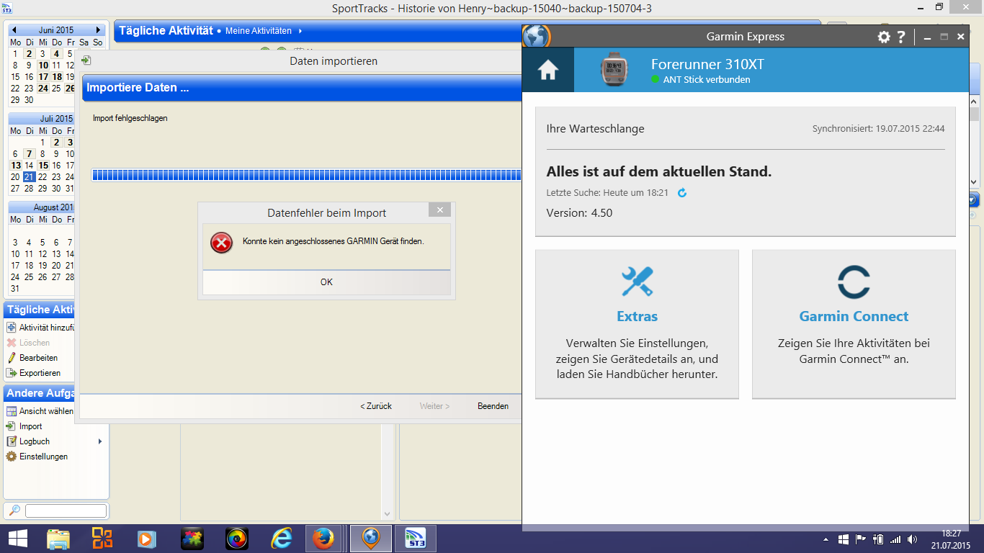
Task: Go to previous month in calendar
Action: [x=14, y=30]
